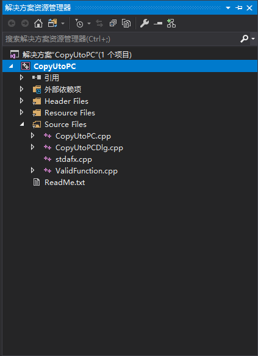
Task: Open Properties with the wrench icon
Action: (x=145, y=23)
